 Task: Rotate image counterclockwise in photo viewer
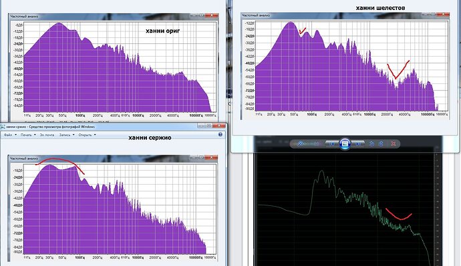click(371, 144)
